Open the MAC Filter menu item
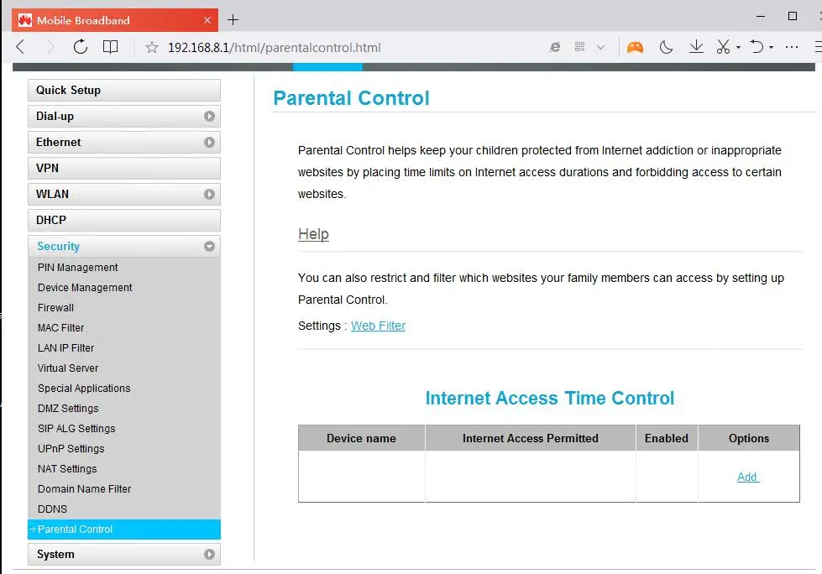822x574 pixels. pos(60,328)
